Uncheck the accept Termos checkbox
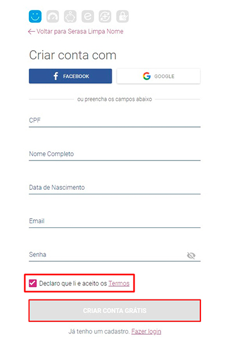 point(33,283)
